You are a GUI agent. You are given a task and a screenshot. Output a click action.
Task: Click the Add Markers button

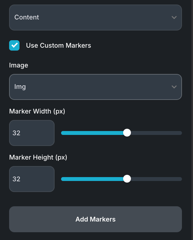[96, 219]
